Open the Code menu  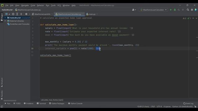(33, 6)
